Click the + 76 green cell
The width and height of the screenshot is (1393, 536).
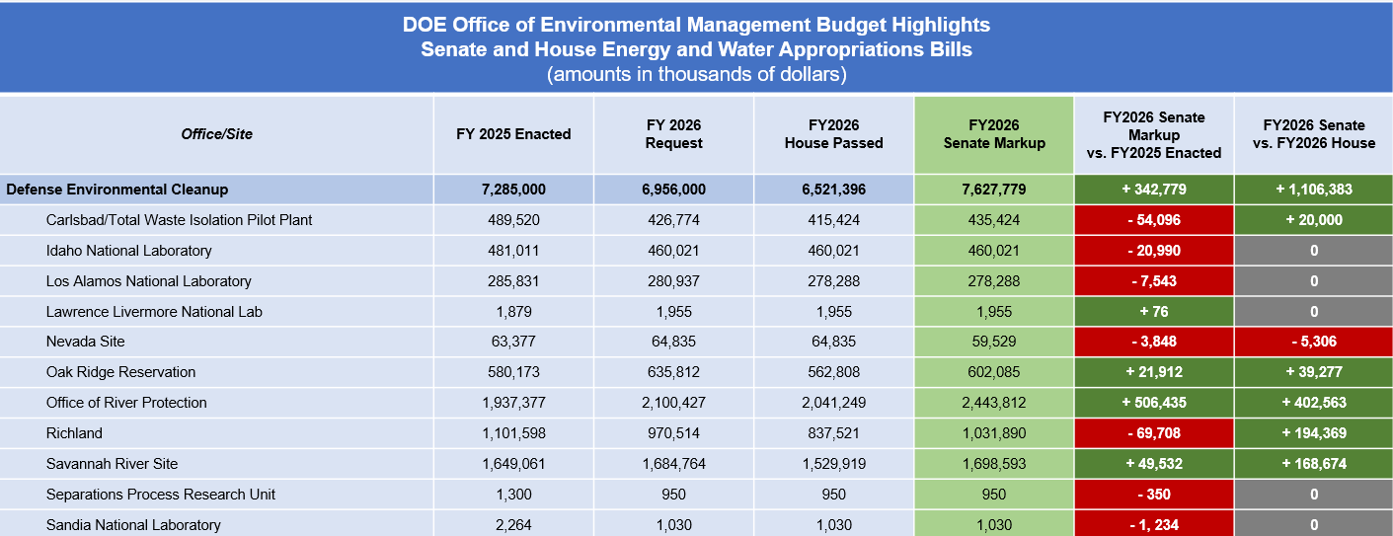[x=1154, y=312]
